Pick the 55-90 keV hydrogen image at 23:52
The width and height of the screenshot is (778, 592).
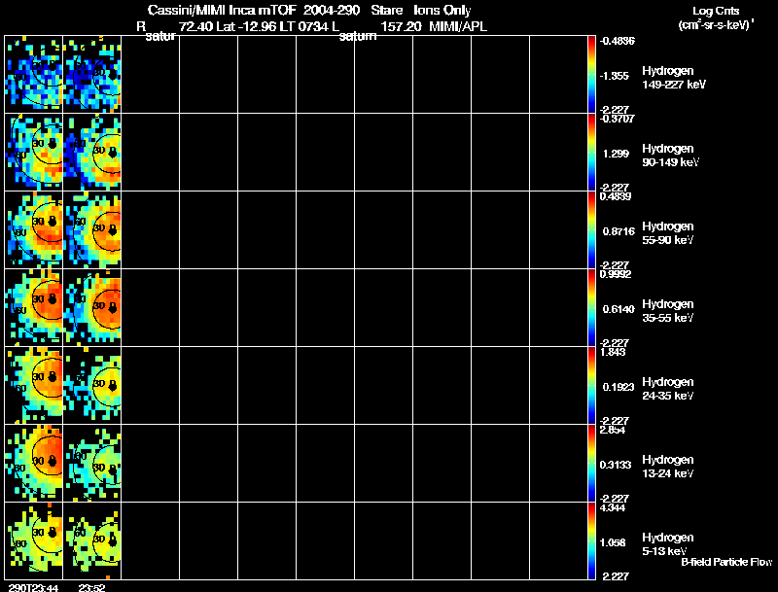click(x=92, y=230)
